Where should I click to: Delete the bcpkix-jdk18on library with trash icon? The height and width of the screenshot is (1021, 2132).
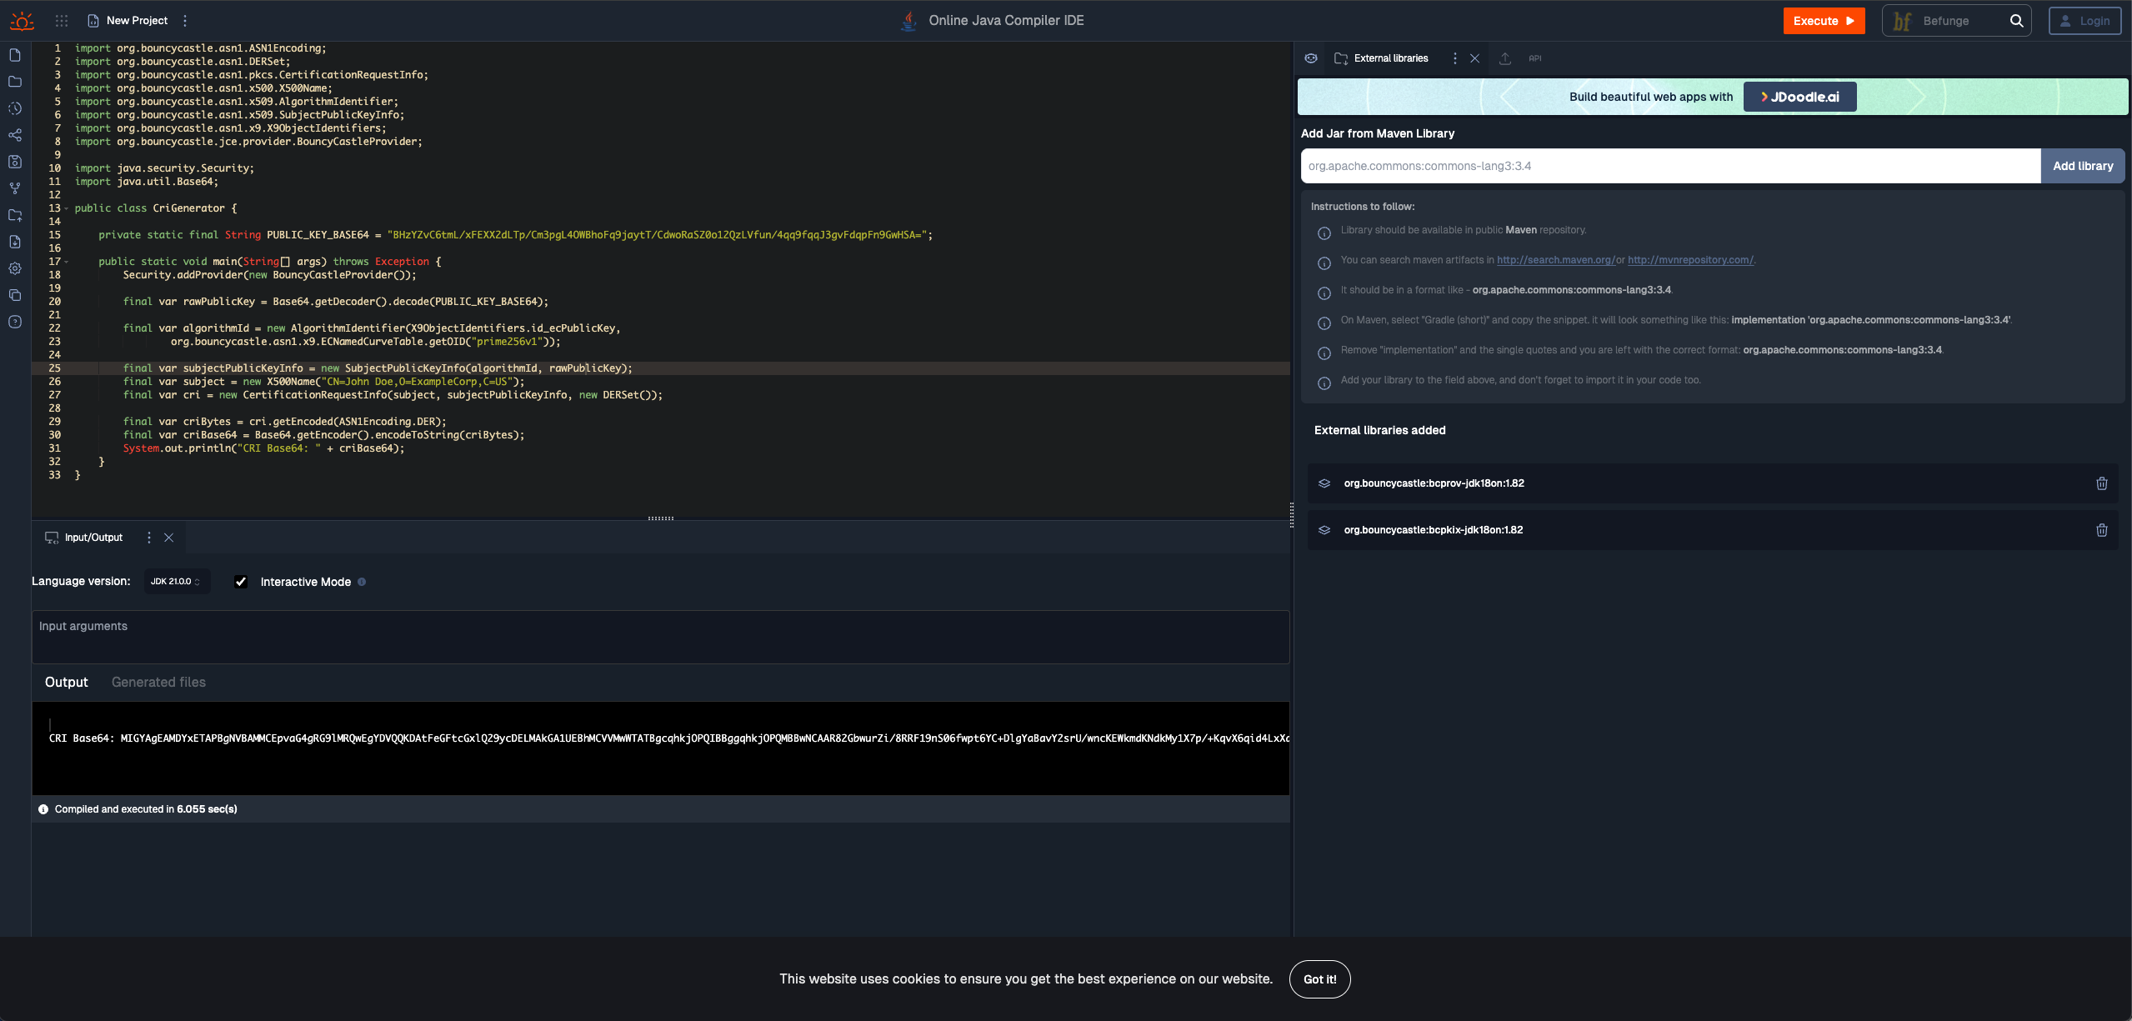[2101, 530]
